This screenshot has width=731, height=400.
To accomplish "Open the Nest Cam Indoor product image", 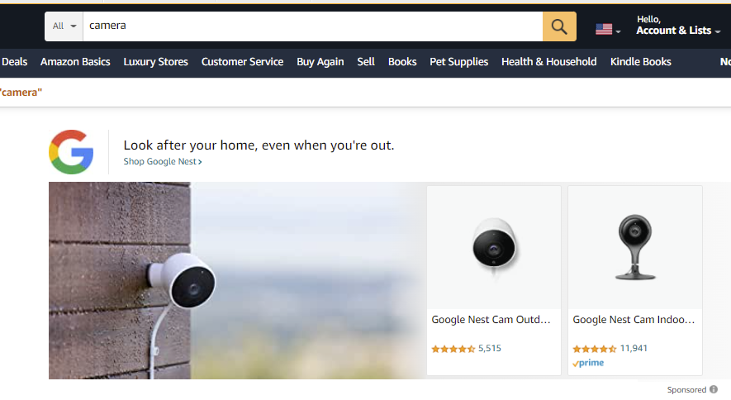I will [635, 248].
